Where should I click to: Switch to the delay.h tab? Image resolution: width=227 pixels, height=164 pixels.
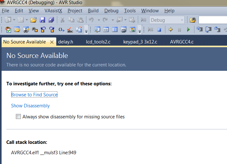[x=65, y=42]
